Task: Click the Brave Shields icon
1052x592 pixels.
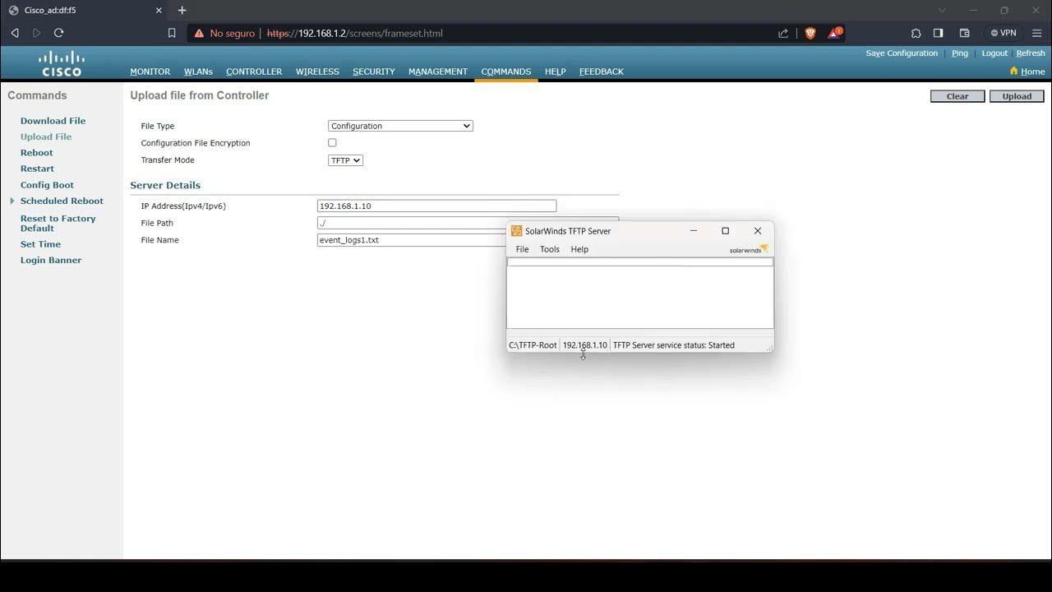Action: pos(810,33)
